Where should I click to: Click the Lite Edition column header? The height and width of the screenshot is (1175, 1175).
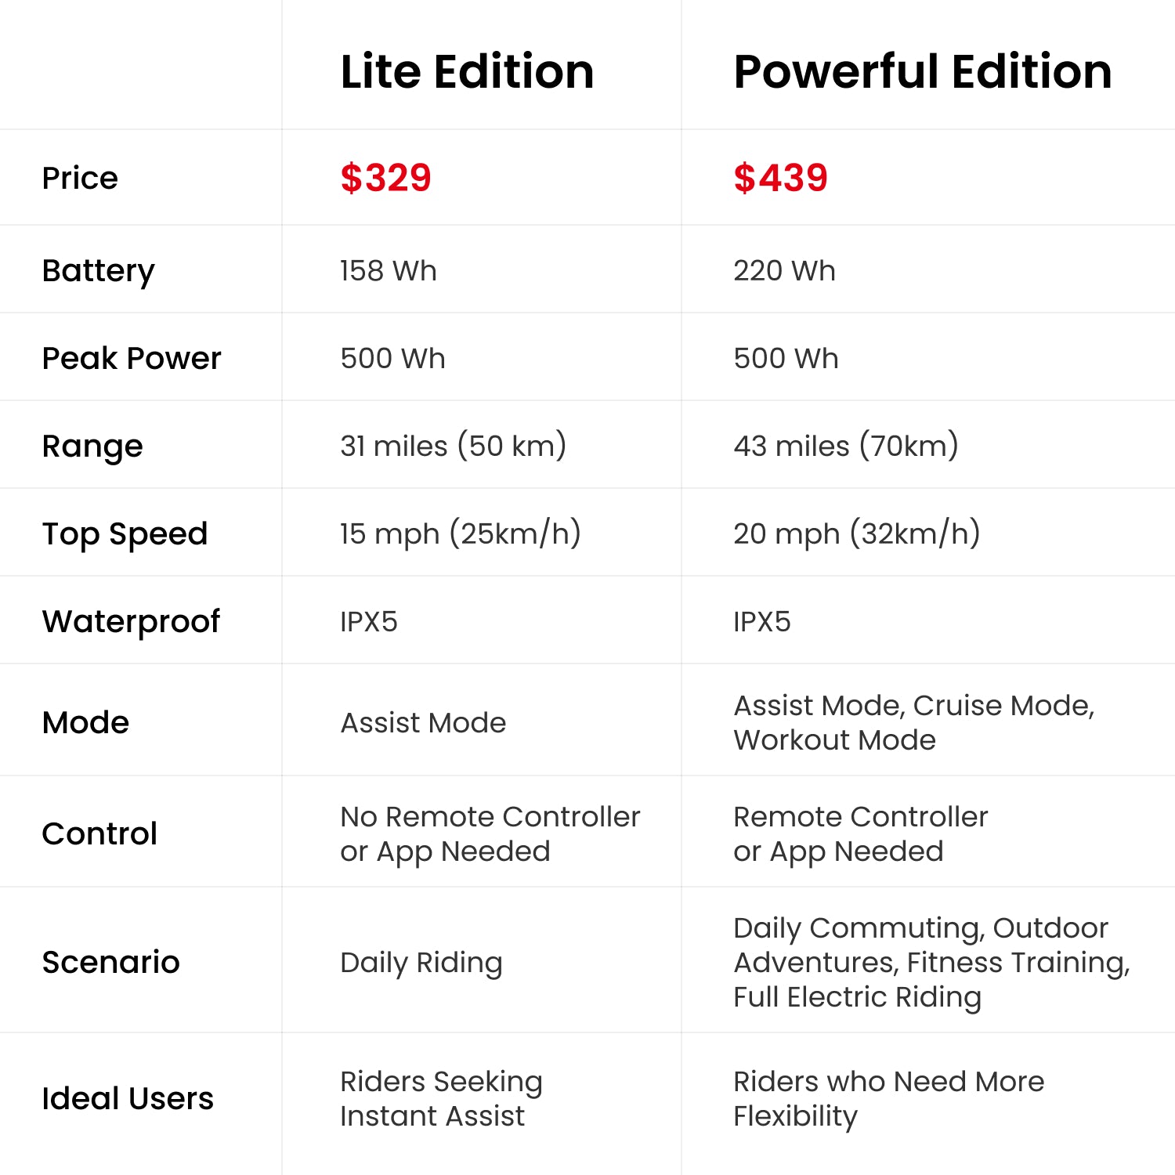click(467, 72)
